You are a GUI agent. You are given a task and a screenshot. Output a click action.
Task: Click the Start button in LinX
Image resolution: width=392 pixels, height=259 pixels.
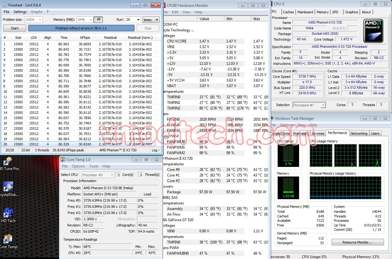coord(15,28)
